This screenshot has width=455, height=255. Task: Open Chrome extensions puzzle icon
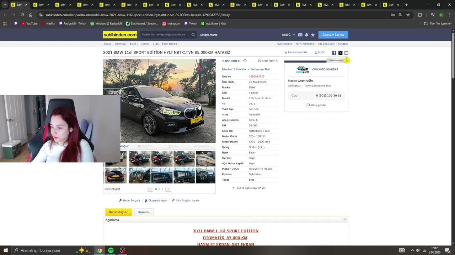[x=420, y=15]
